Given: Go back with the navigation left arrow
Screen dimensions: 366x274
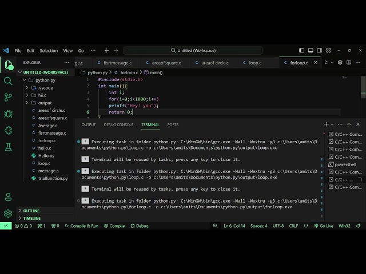Looking at the screenshot, I should click(x=107, y=50).
